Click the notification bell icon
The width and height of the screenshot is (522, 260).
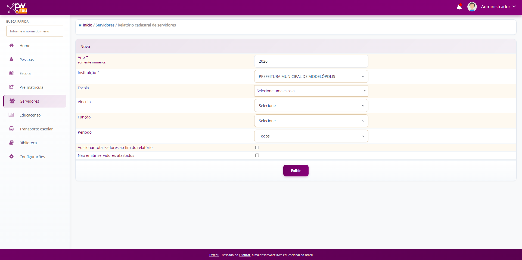459,7
